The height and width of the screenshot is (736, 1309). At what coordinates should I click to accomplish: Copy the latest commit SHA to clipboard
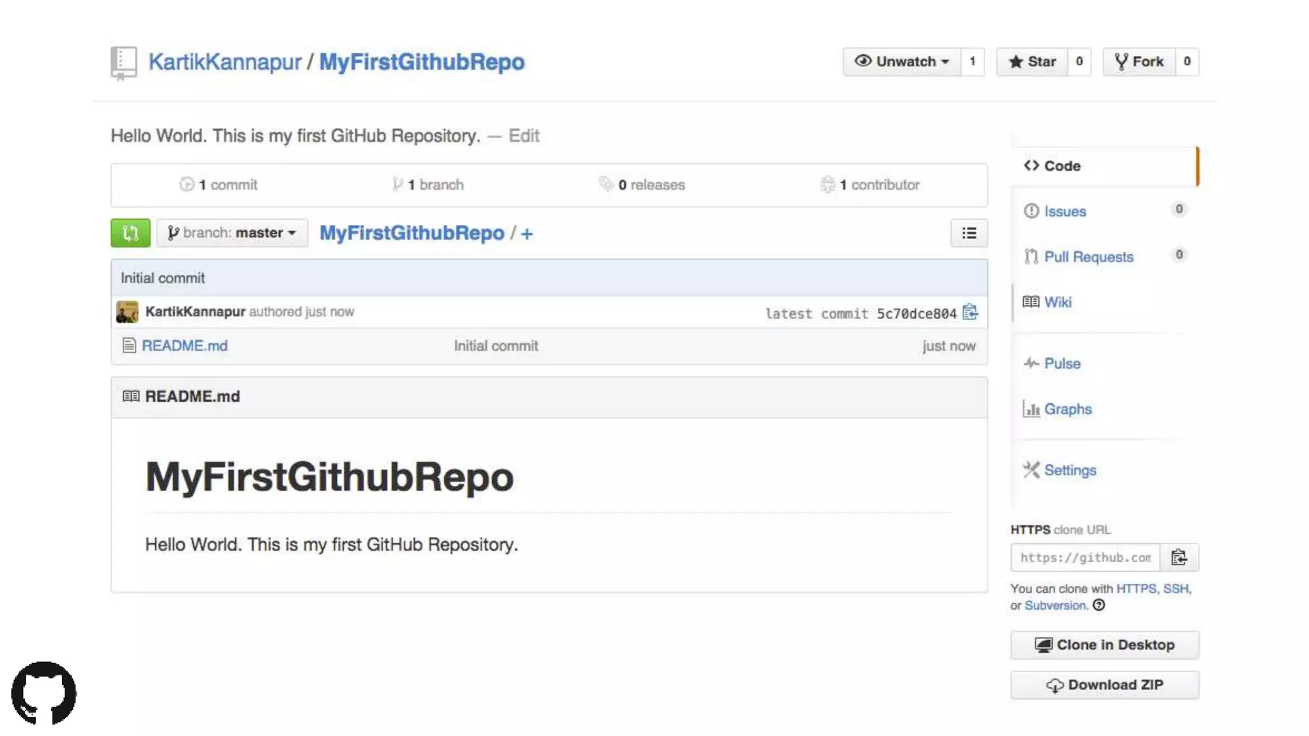[x=970, y=312]
